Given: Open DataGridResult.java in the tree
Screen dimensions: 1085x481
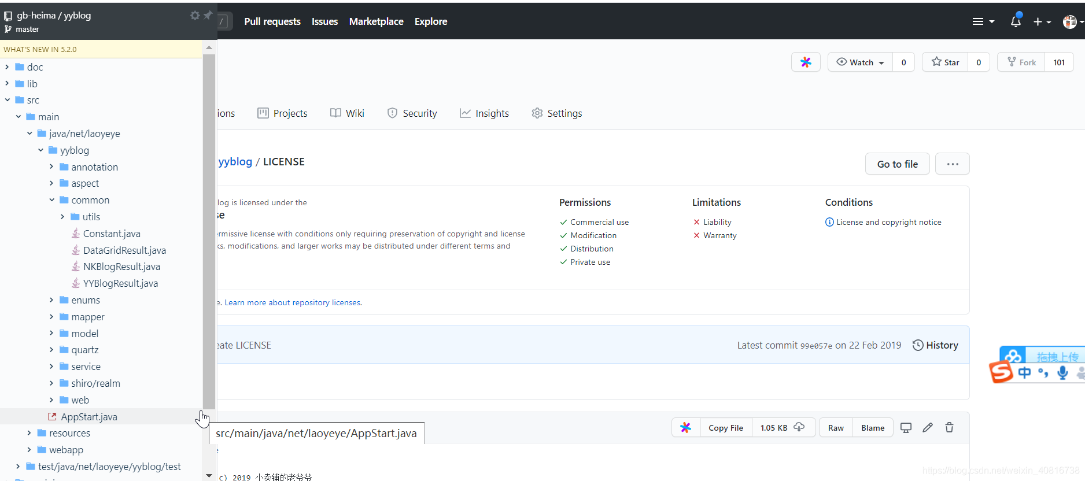Looking at the screenshot, I should pyautogui.click(x=124, y=250).
